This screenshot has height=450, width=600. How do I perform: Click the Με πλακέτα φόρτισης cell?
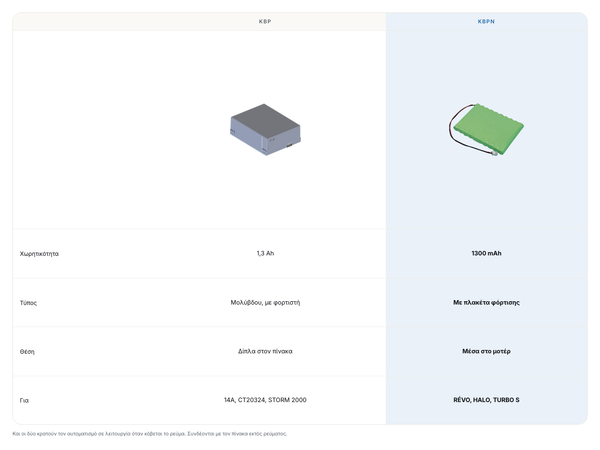(486, 302)
